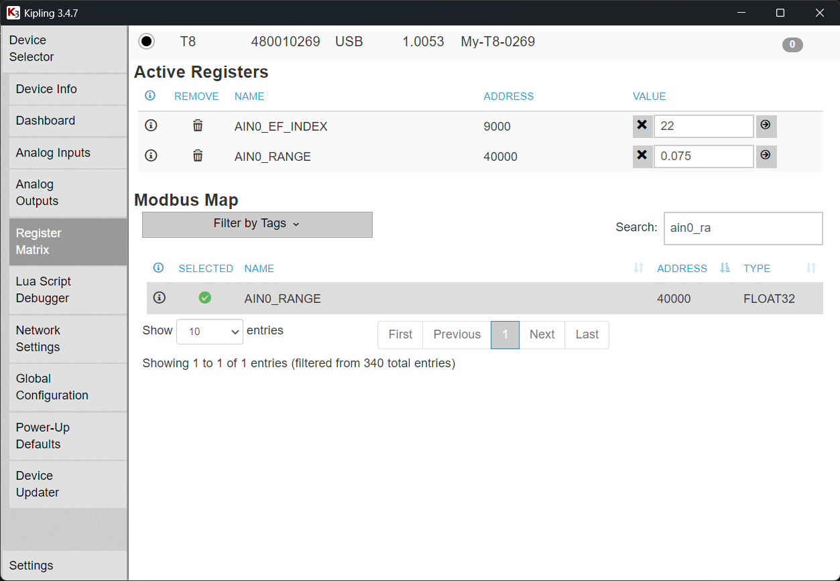Go to Next page of results

point(542,334)
